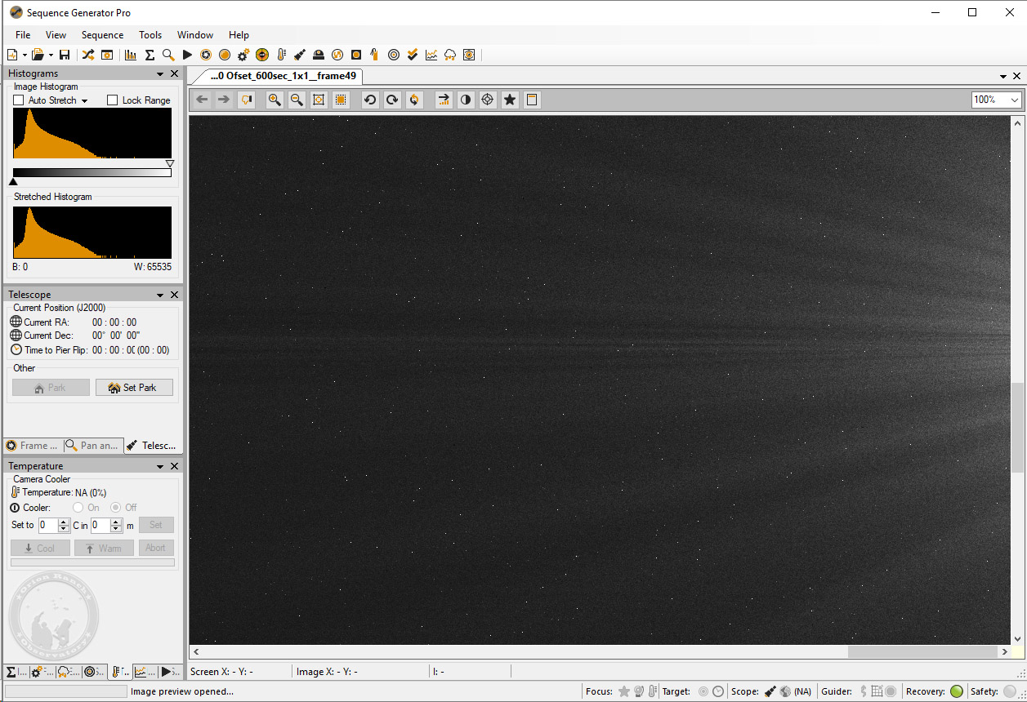Enable the Auto Stretch checkbox
1027x702 pixels.
coord(19,100)
